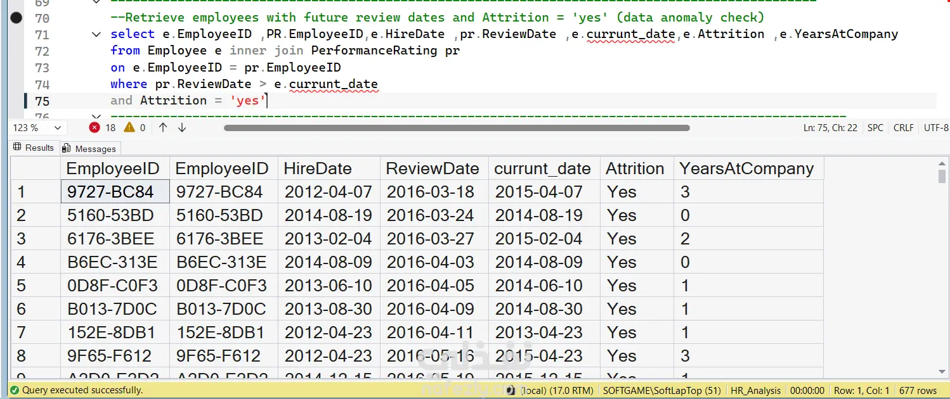Image resolution: width=950 pixels, height=399 pixels.
Task: Click the first EmployeeID column header
Action: 115,168
